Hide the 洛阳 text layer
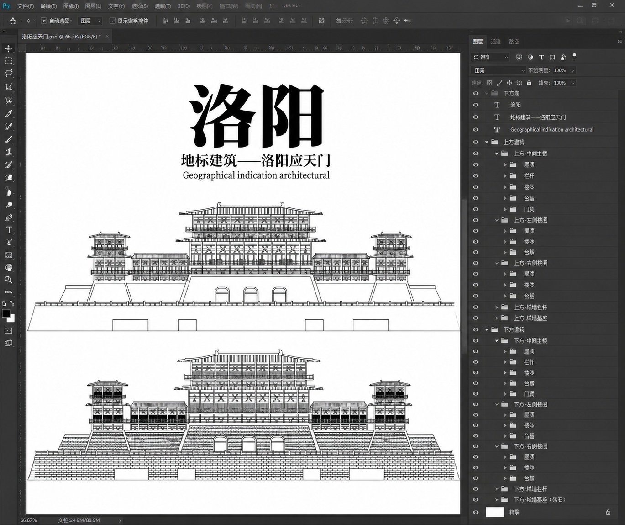Viewport: 625px width, 525px height. (x=476, y=105)
